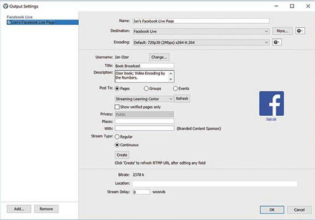Select the Groups radio button

146,88
